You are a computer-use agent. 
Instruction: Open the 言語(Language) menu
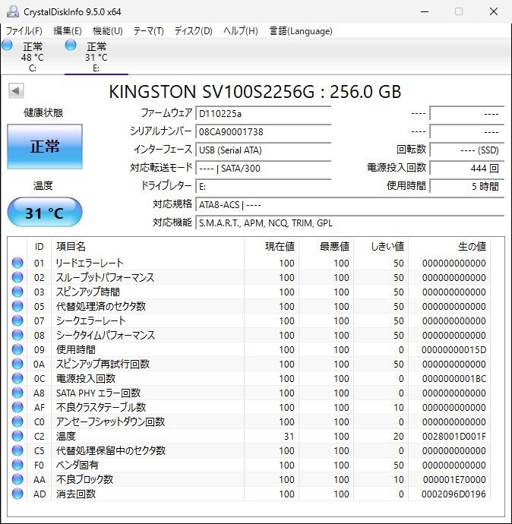coord(301,31)
